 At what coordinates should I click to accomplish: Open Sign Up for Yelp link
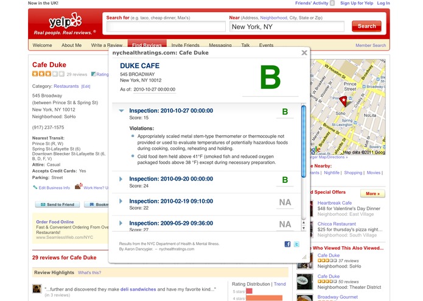coord(357,3)
